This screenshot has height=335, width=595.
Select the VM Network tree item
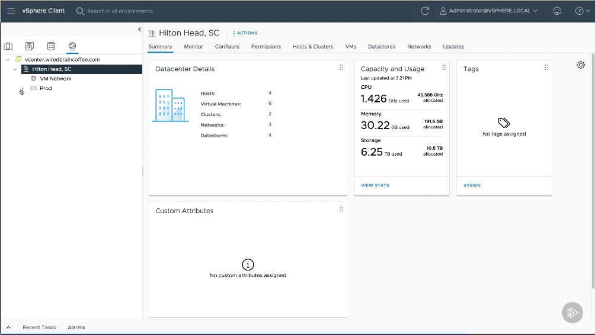click(x=56, y=79)
